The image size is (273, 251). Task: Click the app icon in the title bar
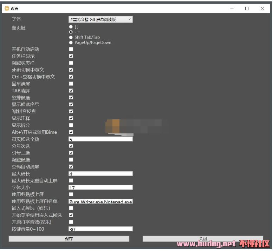pos(7,8)
